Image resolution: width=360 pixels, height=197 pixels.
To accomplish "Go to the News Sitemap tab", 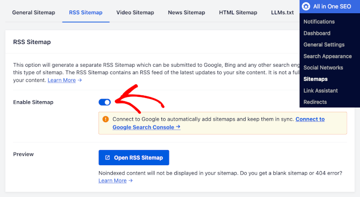I will 186,13.
